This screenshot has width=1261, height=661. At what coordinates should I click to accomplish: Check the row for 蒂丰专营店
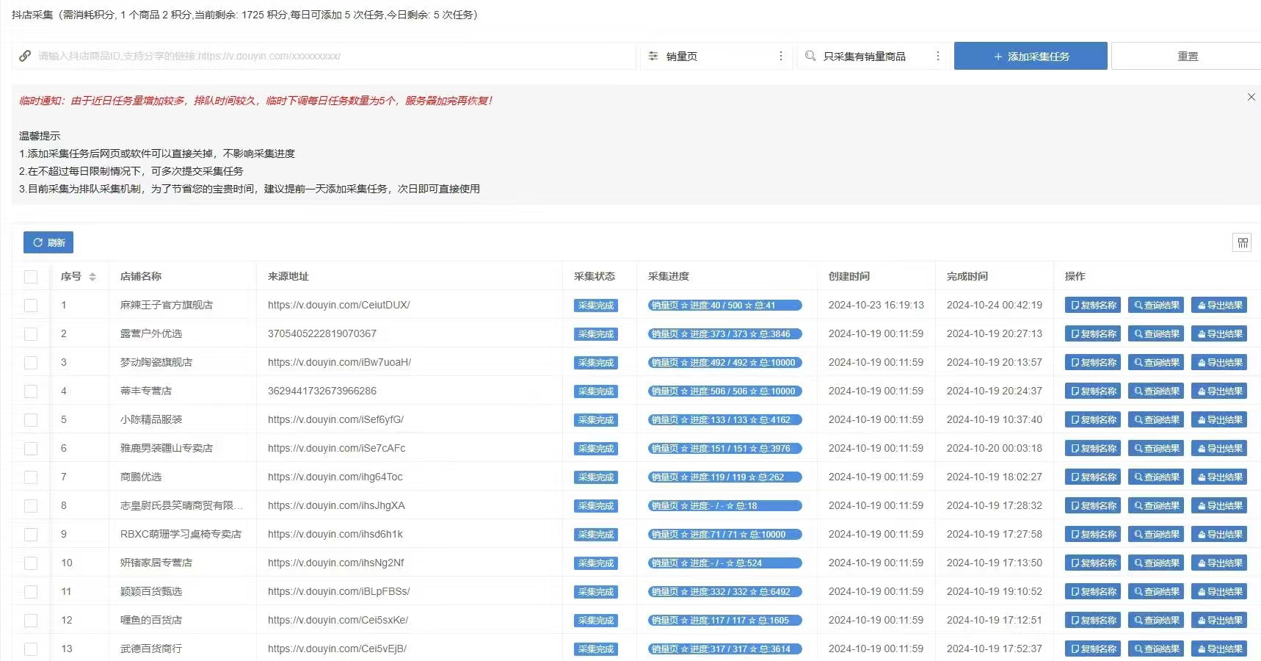[31, 391]
